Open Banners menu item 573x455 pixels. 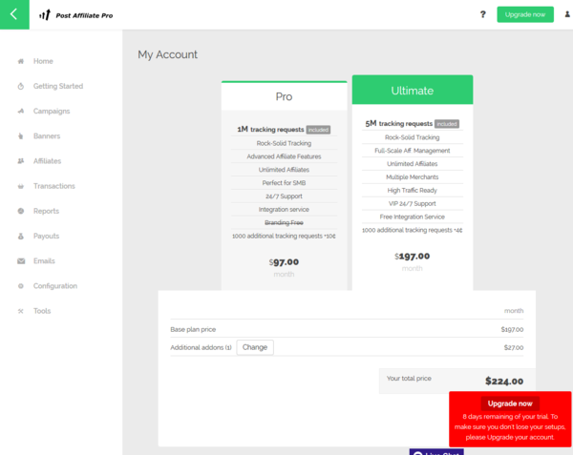coord(47,136)
